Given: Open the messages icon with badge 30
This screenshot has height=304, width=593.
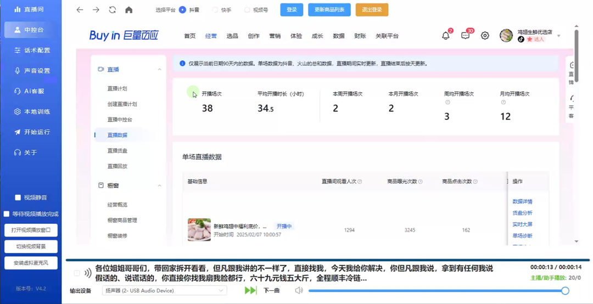Looking at the screenshot, I should [466, 36].
